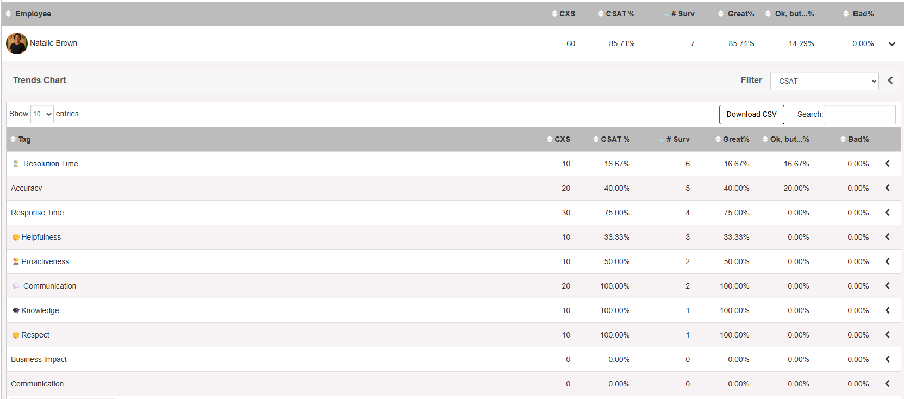Sort tag table by # Surv column
Image resolution: width=904 pixels, height=399 pixels.
point(675,140)
